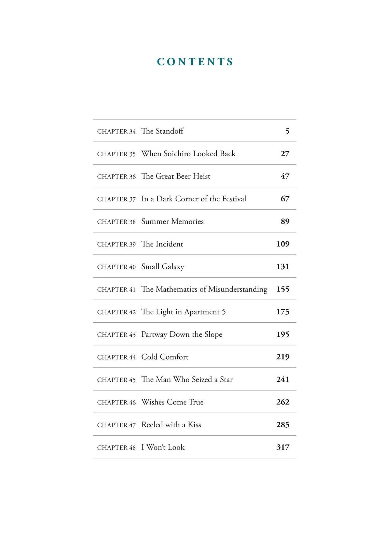
Task: Open Chapter 34 The Standoff entry
Action: pyautogui.click(x=194, y=131)
